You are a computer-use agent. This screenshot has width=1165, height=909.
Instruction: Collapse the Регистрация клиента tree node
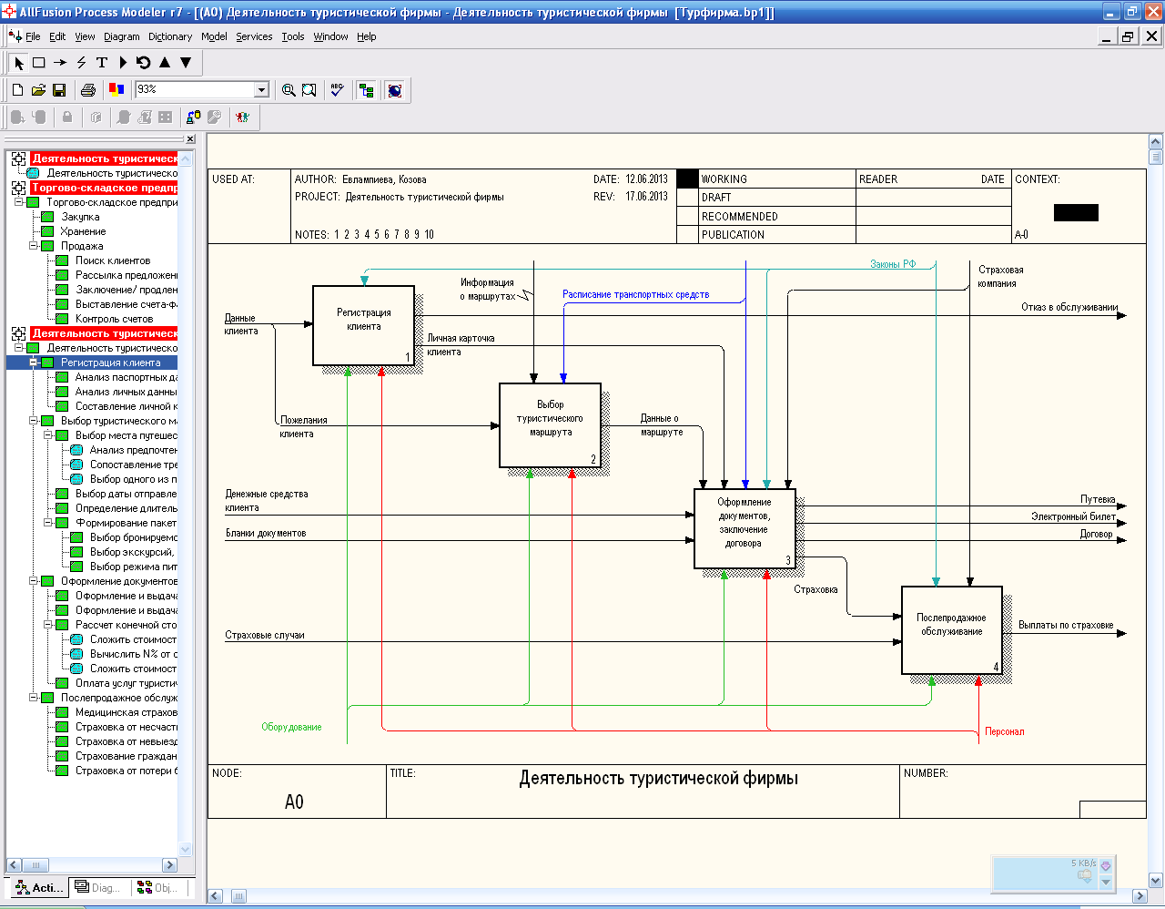tap(34, 363)
